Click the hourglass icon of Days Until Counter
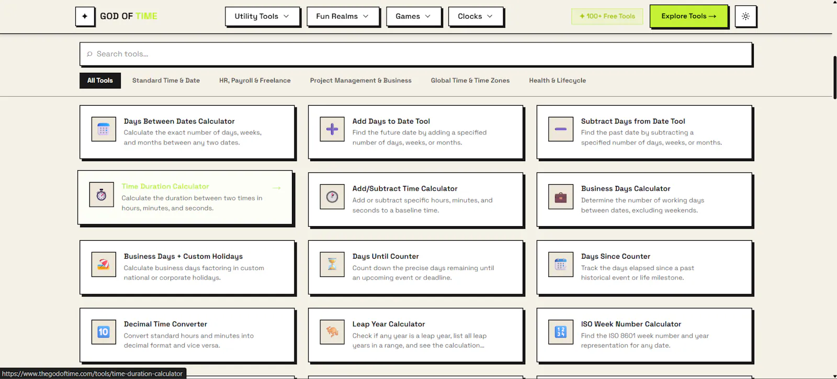The width and height of the screenshot is (837, 379). (332, 264)
